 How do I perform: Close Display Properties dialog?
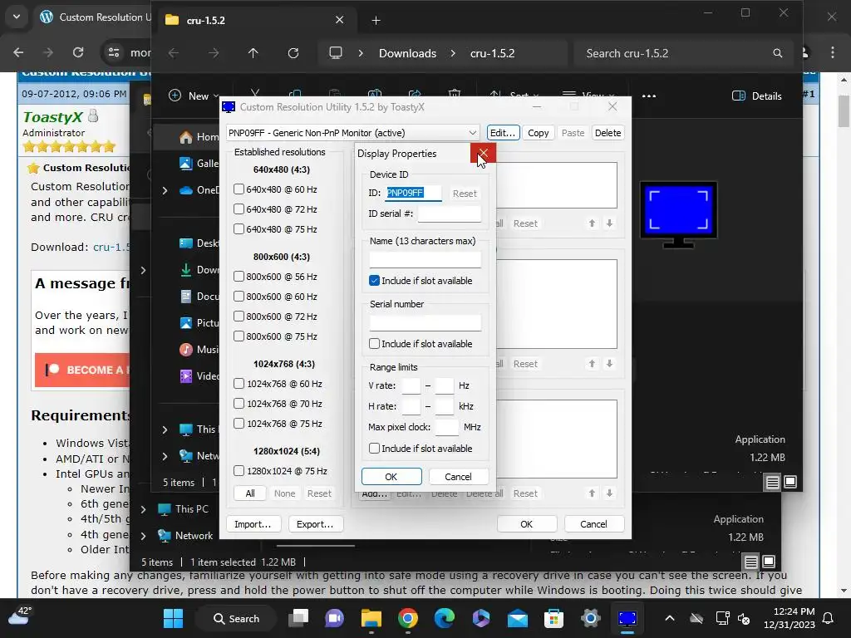pos(483,154)
